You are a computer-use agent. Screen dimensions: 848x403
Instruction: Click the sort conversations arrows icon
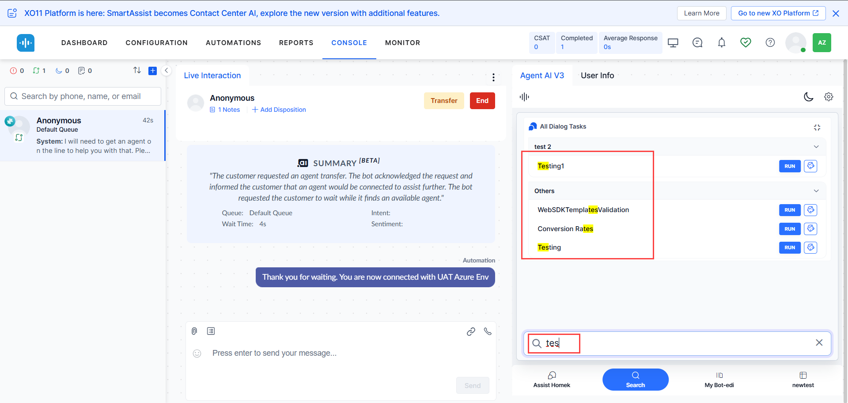[137, 70]
